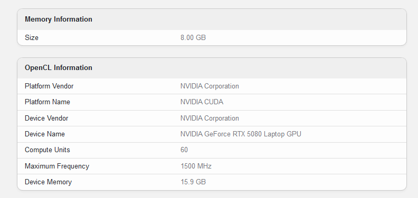Click the Platform Vendor label

point(49,86)
